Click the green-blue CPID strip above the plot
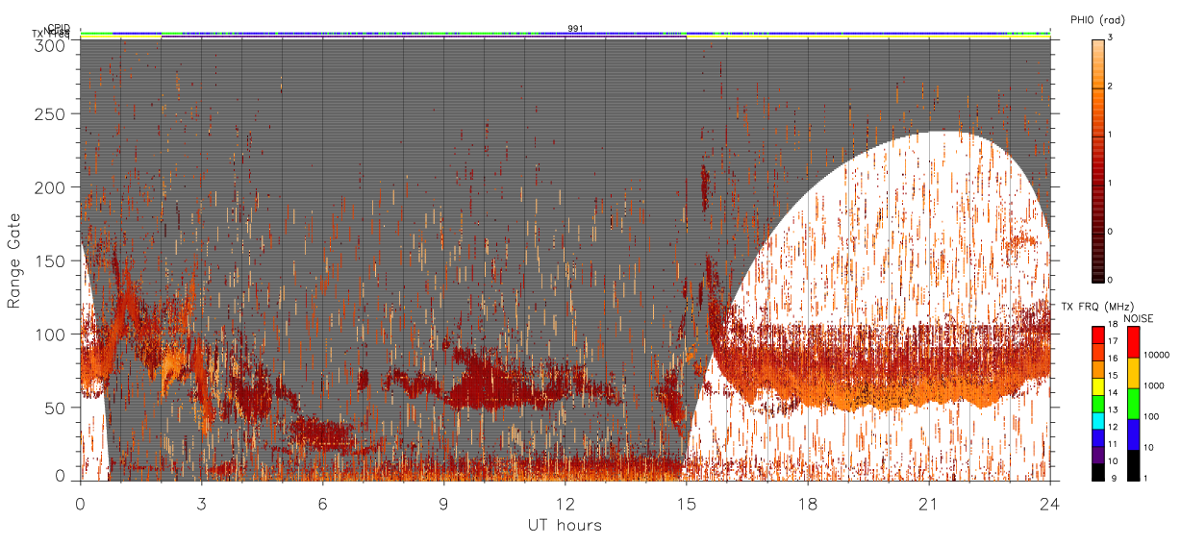 [x=565, y=34]
